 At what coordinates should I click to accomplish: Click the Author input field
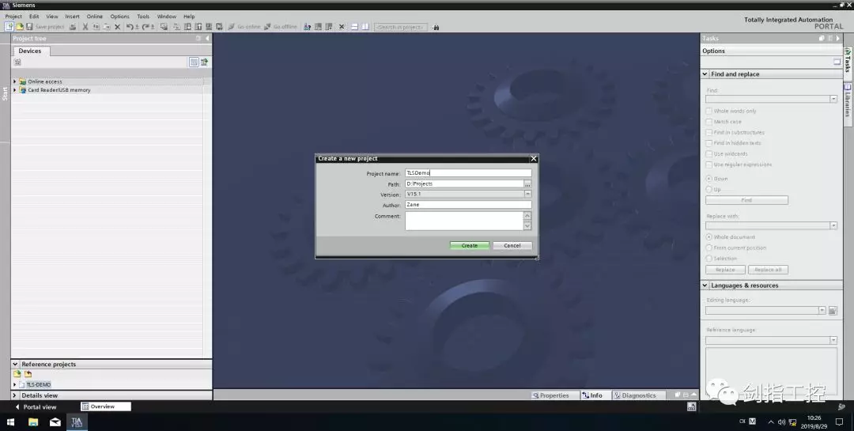[x=467, y=204]
